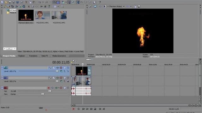
Task: Open Preview (Auto) quality dropdown
Action: pos(124,6)
